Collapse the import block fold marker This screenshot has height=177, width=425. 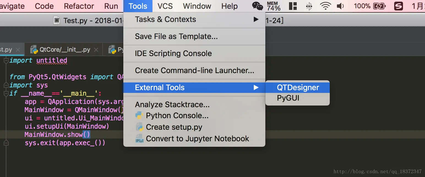tap(6, 61)
